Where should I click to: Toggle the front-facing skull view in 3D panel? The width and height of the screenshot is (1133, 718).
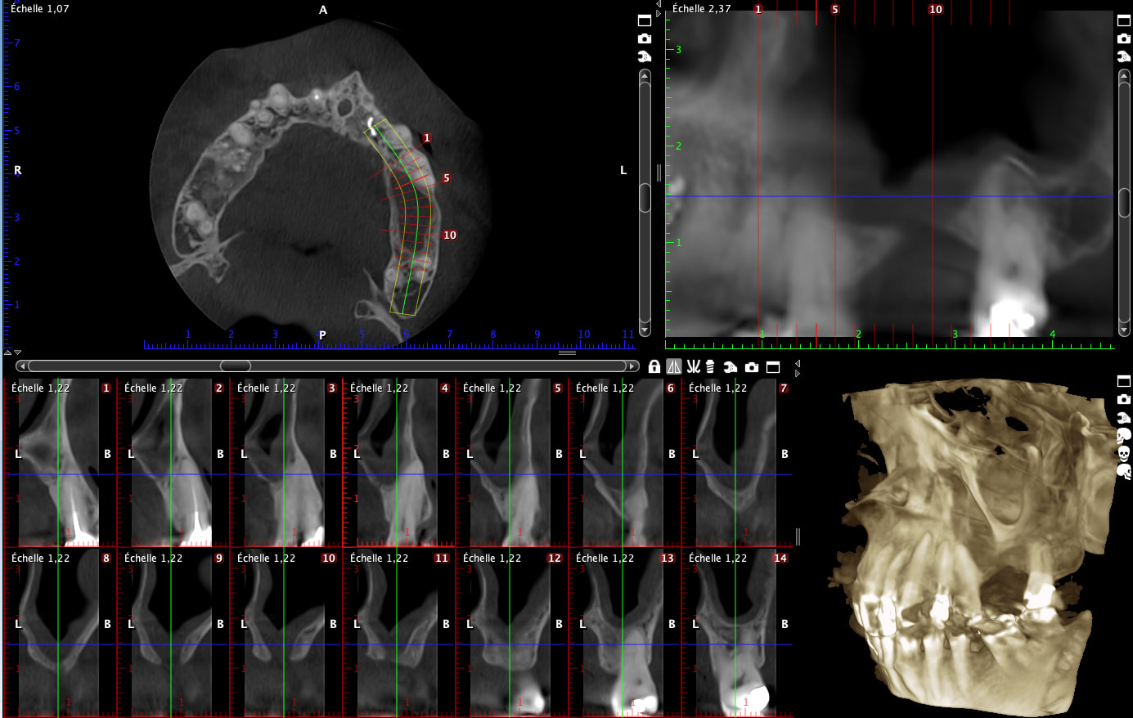coord(1124,453)
